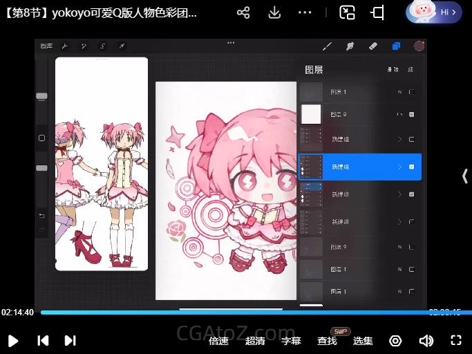This screenshot has height=354, width=472.
Task: Click the download icon in the top bar
Action: coord(274,12)
